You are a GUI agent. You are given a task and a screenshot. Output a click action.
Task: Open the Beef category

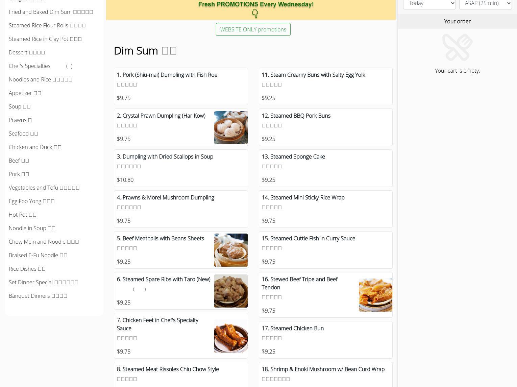coord(19,161)
